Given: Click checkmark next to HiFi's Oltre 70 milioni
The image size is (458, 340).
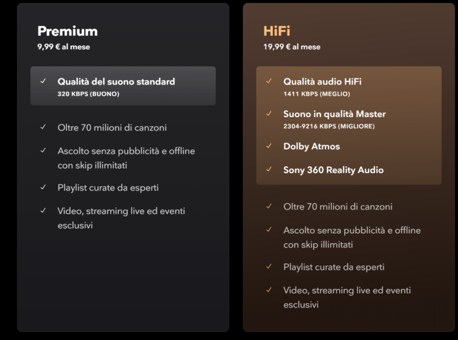Looking at the screenshot, I should 269,206.
